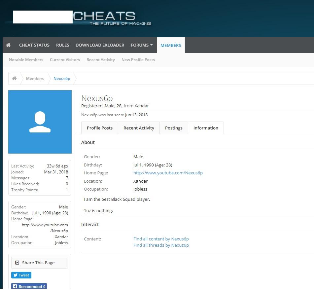Open the Postings tab
This screenshot has width=314, height=290.
(x=174, y=128)
